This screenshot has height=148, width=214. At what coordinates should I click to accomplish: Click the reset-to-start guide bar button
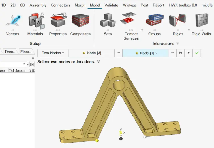[x=180, y=53]
